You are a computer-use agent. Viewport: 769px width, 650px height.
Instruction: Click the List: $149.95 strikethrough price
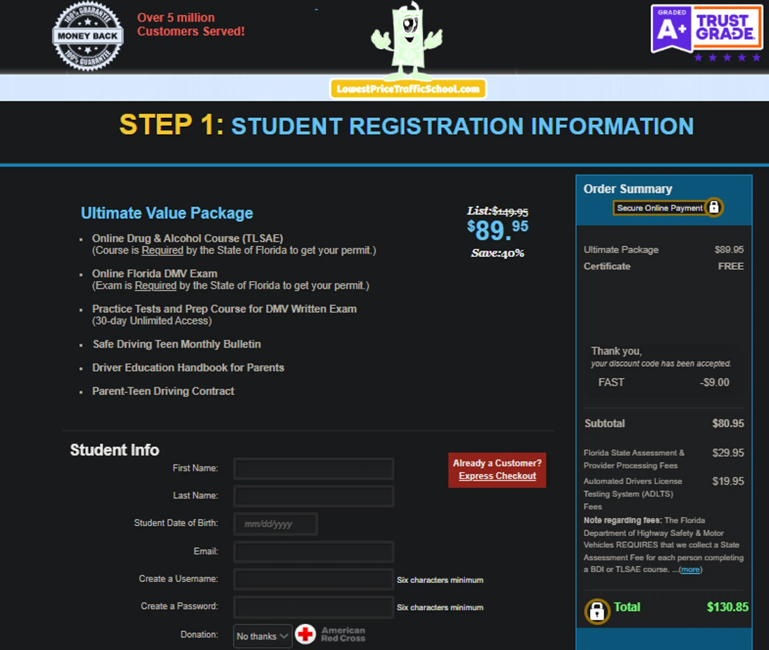point(497,211)
